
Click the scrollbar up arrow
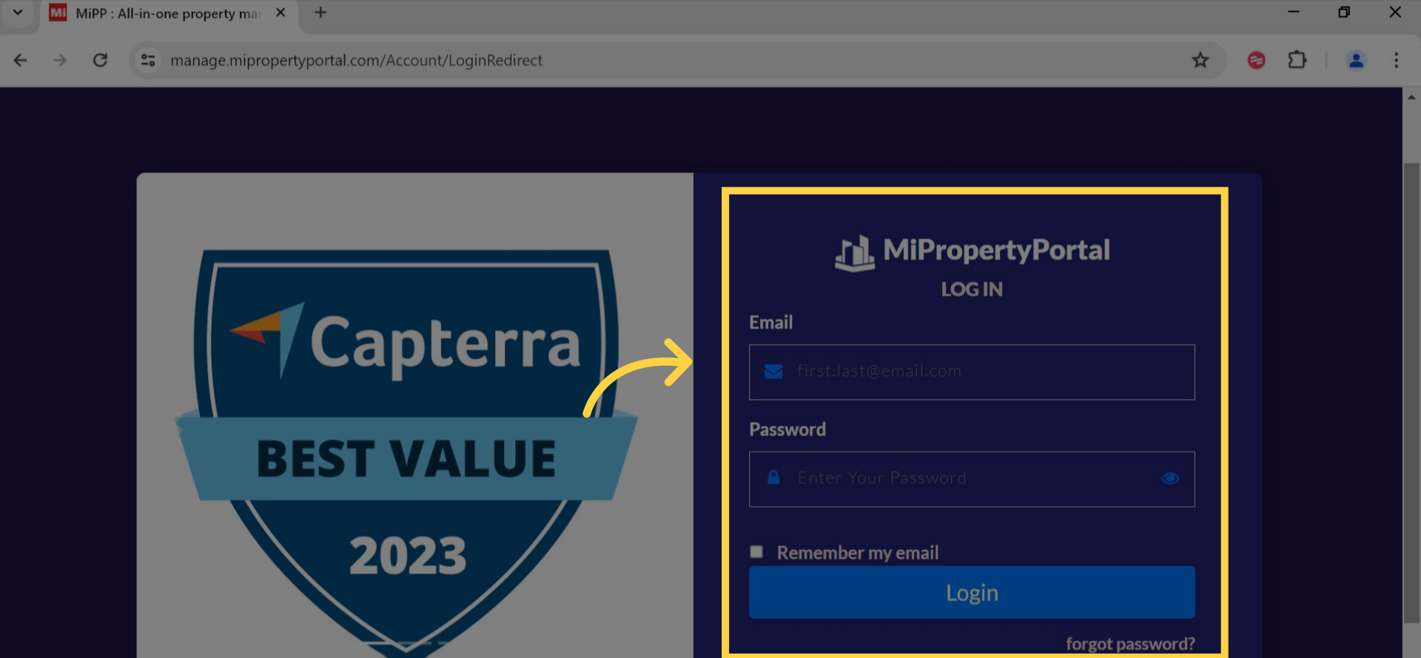pyautogui.click(x=1411, y=97)
